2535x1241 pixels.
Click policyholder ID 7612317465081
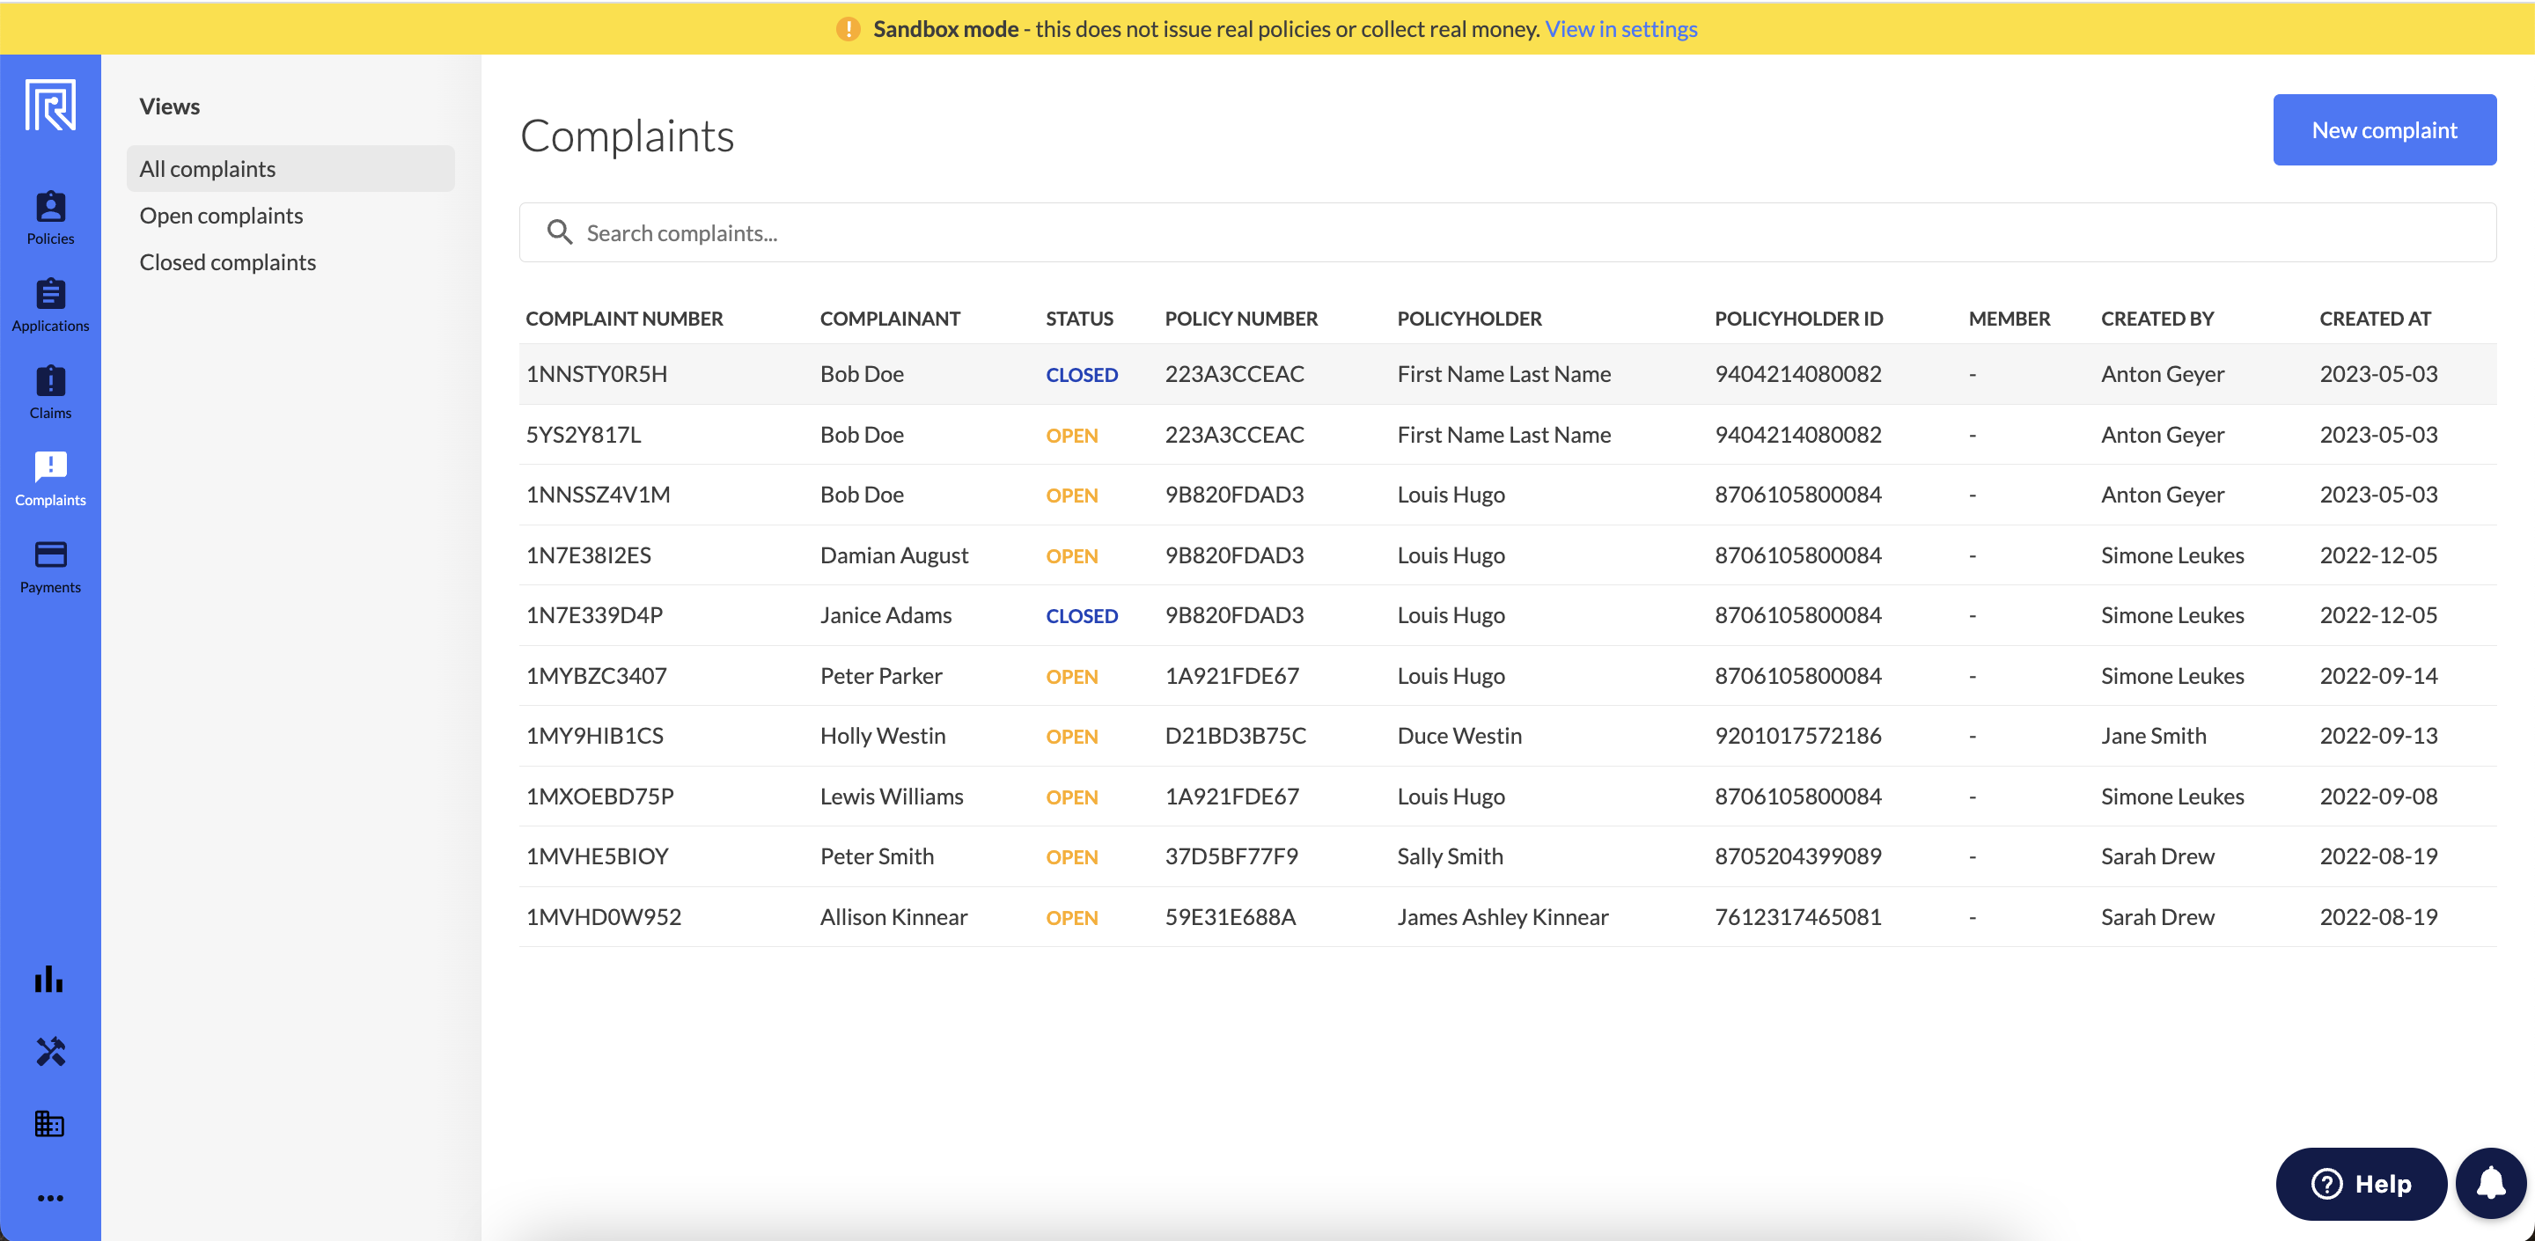(1798, 916)
